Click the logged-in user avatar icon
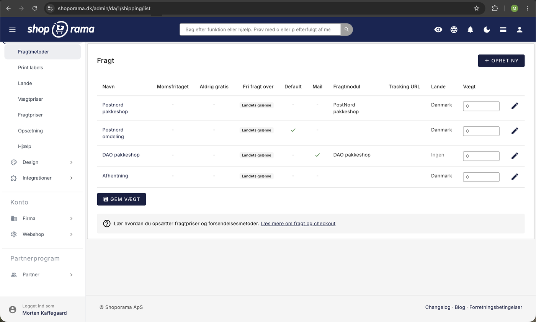Viewport: 536px width, 322px height. click(x=13, y=309)
